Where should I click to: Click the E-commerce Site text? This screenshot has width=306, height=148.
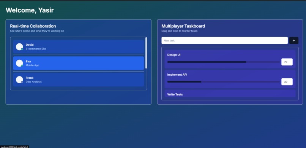[36, 49]
